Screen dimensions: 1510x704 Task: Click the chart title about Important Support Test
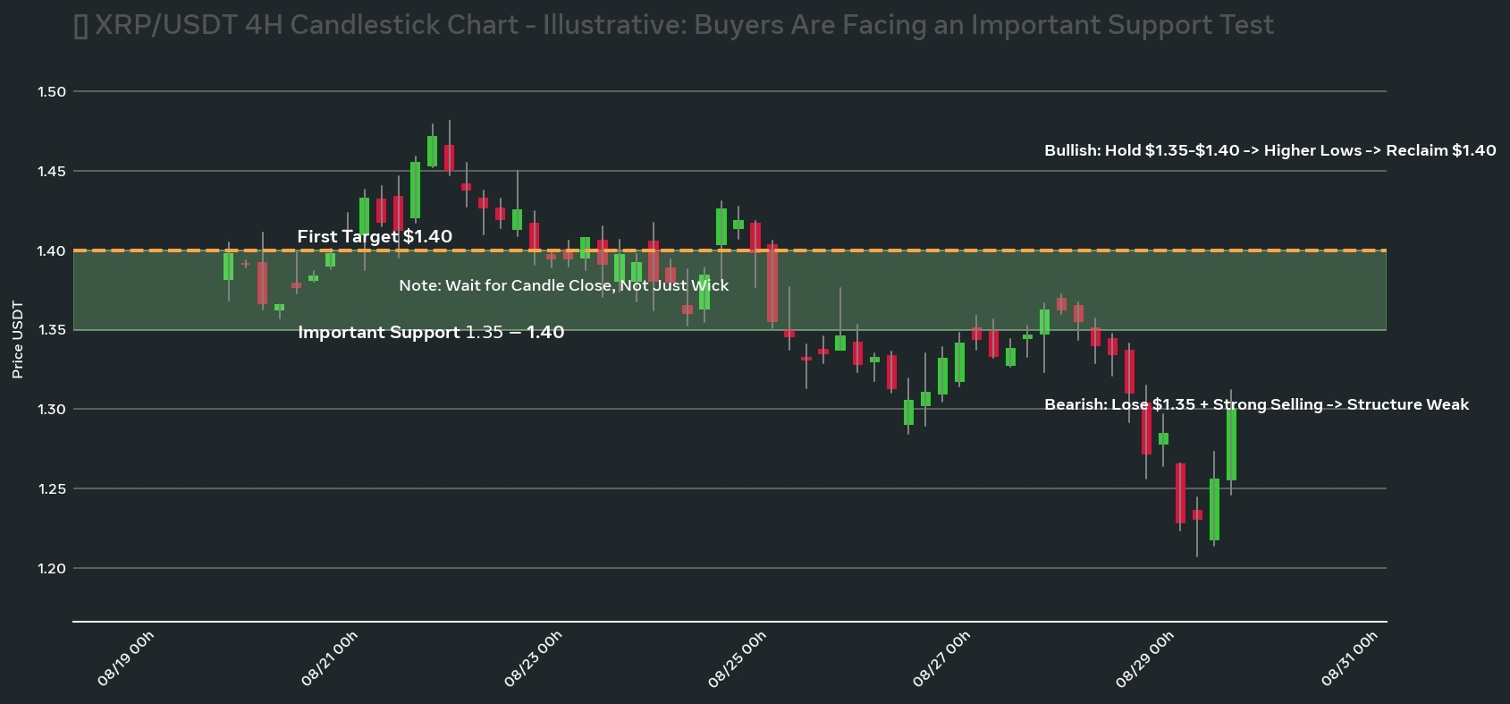(674, 25)
